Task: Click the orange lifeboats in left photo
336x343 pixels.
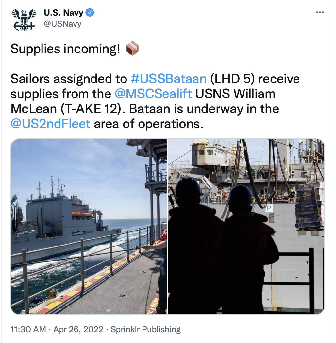Action: (x=82, y=214)
